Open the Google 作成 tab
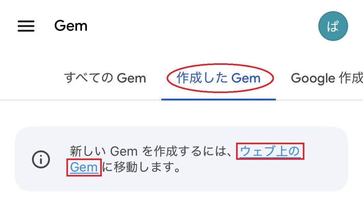 point(327,78)
